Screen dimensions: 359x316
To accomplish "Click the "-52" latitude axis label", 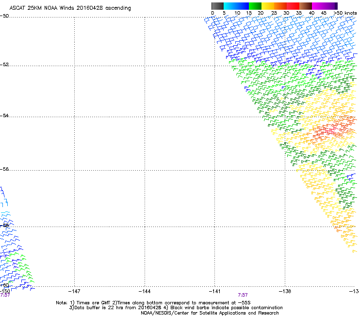I will click(x=4, y=65).
